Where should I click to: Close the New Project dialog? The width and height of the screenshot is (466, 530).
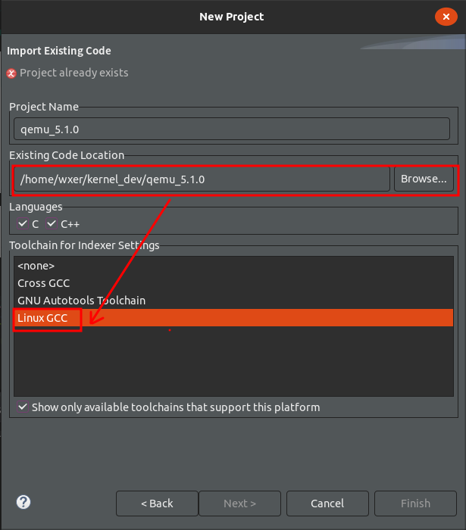(x=446, y=17)
